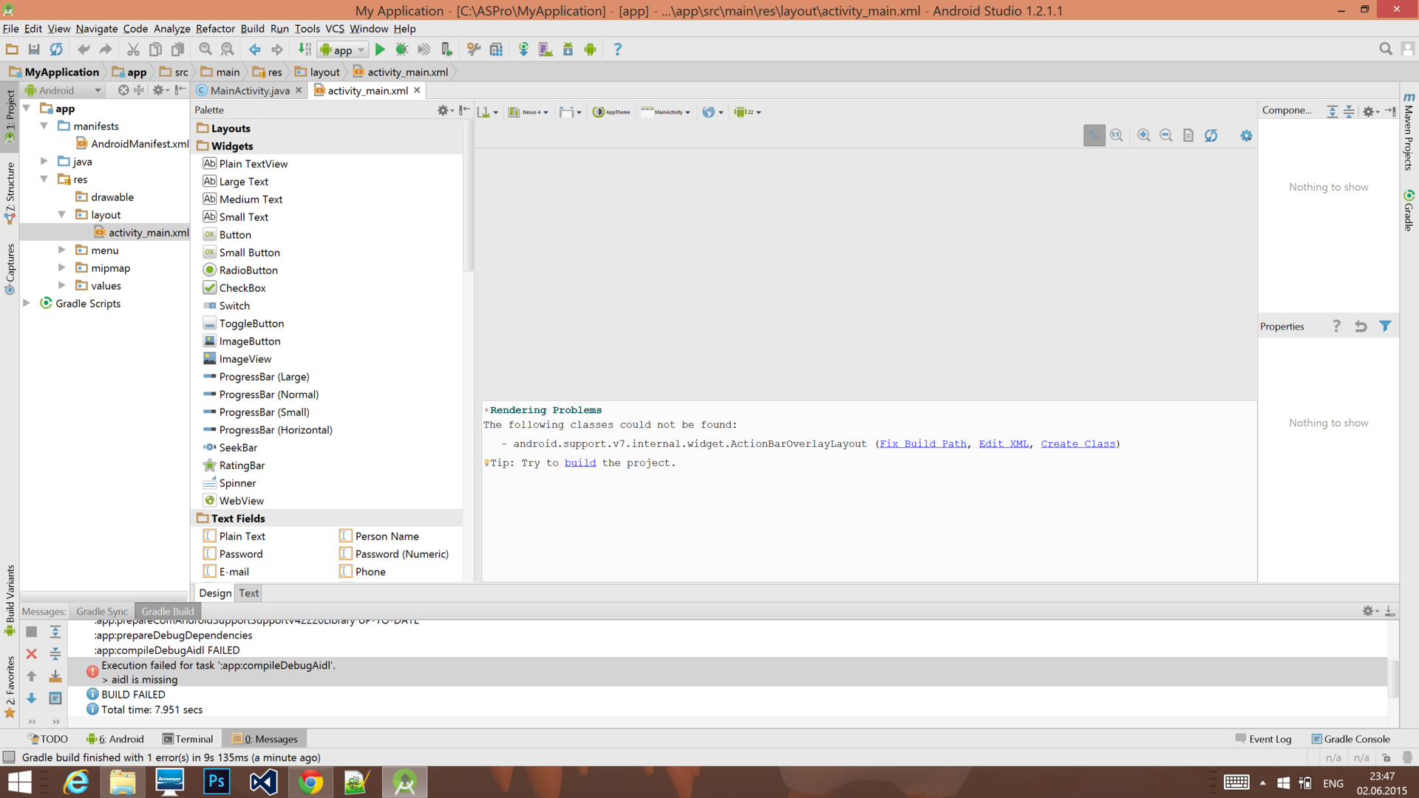Click Save All icon in toolbar
The height and width of the screenshot is (798, 1419).
point(34,50)
